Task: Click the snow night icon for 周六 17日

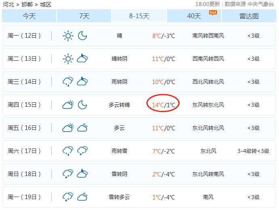Action: point(82,151)
